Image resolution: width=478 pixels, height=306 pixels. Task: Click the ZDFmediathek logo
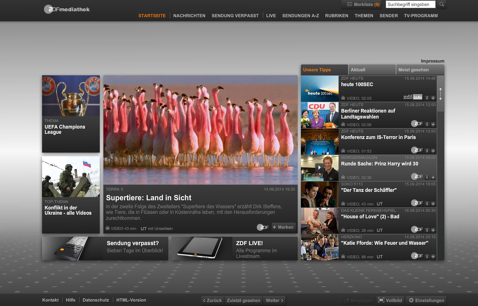tap(67, 9)
